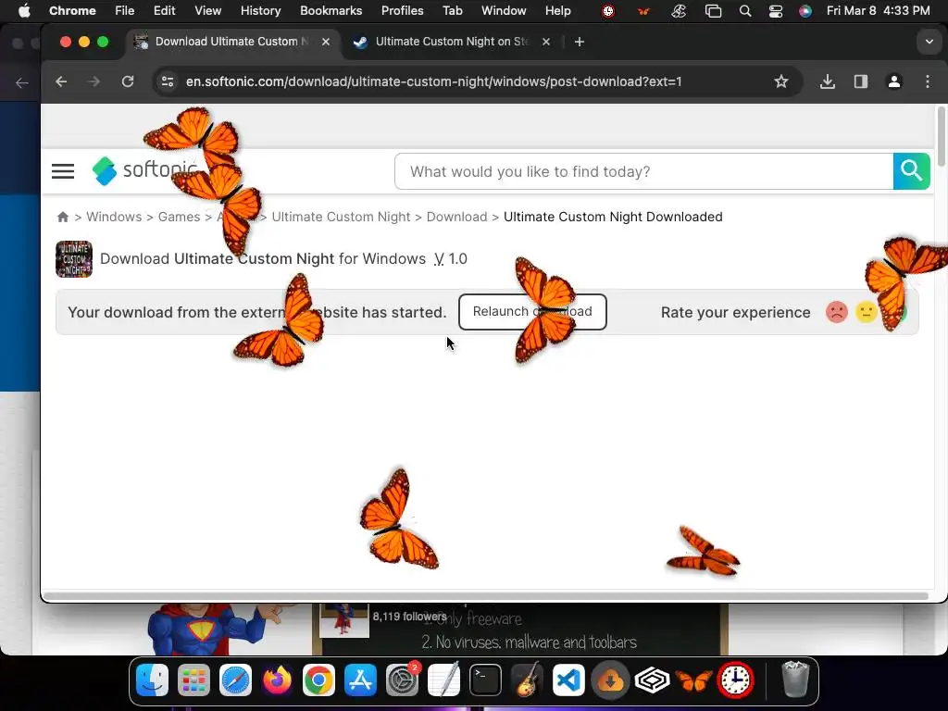Click the teal search magnifier button
948x711 pixels.
pyautogui.click(x=911, y=171)
